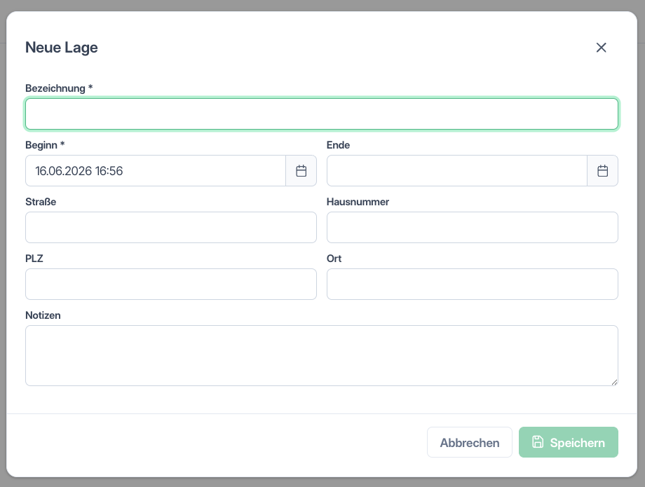Cancel the dialog with Abbrechen
645x487 pixels.
point(469,442)
